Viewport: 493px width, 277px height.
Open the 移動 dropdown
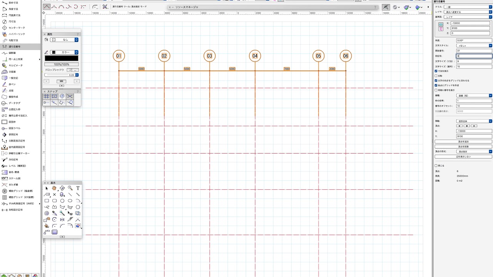474,121
